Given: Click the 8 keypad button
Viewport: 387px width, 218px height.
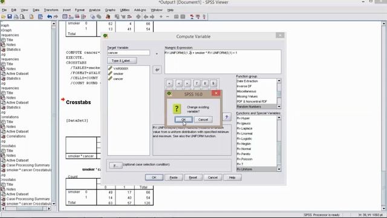Looking at the screenshot, I should [x=205, y=84].
